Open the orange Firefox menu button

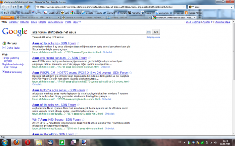tap(7, 17)
